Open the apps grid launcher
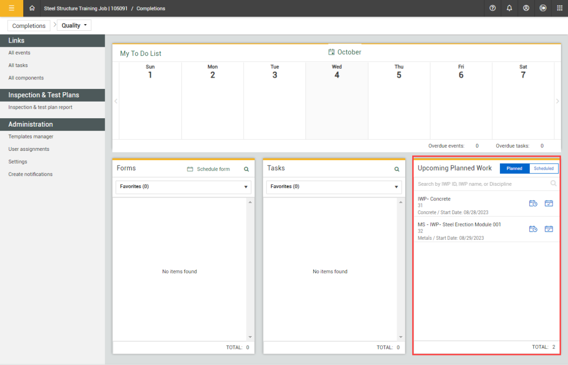This screenshot has height=365, width=568. (x=559, y=8)
